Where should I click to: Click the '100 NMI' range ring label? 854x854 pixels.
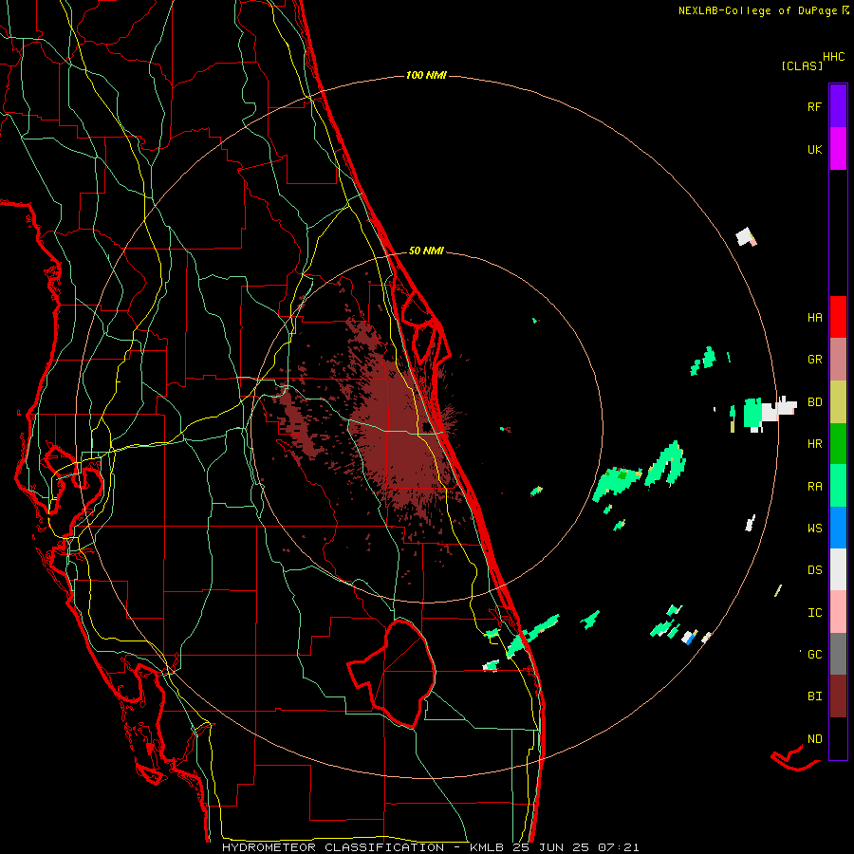tap(426, 75)
